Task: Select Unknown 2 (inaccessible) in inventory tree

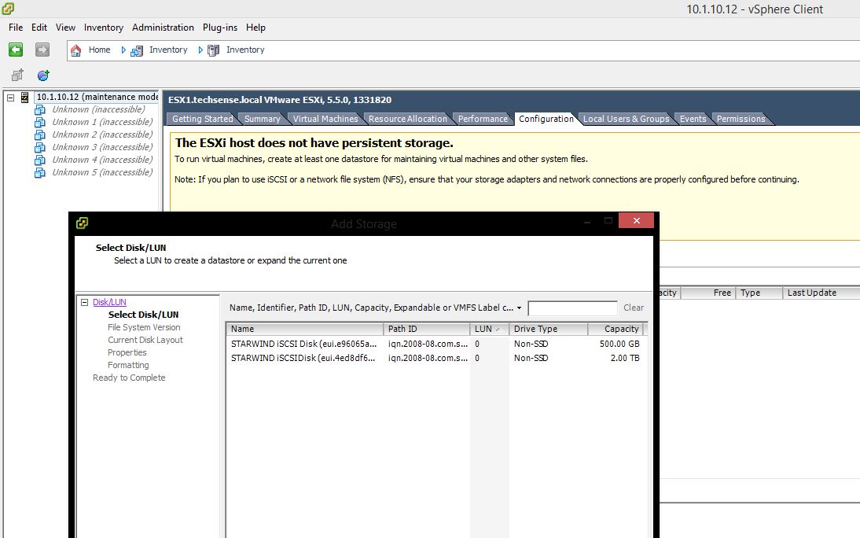Action: pyautogui.click(x=102, y=135)
